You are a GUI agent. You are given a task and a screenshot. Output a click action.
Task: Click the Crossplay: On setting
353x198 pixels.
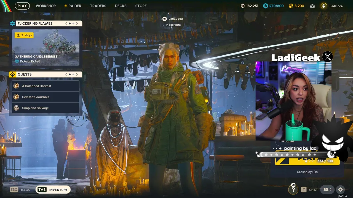[307, 172]
